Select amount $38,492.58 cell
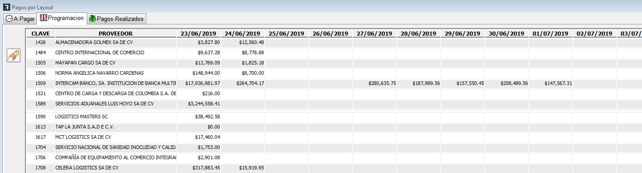Screen dimensions: 642x173 tap(199, 117)
